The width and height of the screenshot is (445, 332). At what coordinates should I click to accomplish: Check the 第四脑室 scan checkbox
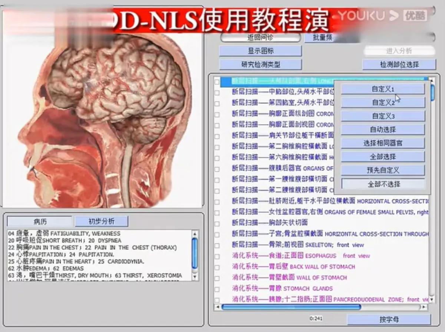(x=217, y=104)
